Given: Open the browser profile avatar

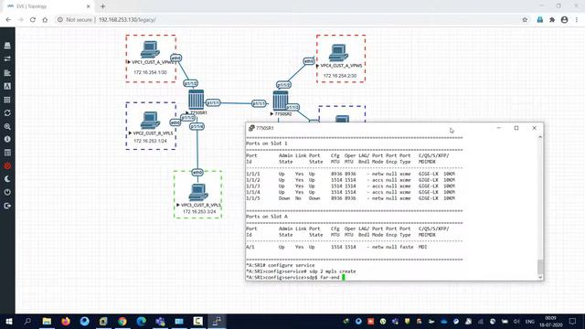Looking at the screenshot, I should (565, 20).
